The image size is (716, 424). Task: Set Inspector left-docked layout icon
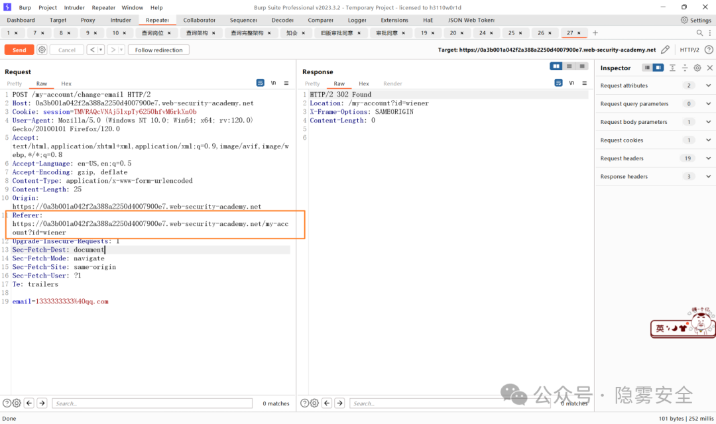tap(647, 68)
